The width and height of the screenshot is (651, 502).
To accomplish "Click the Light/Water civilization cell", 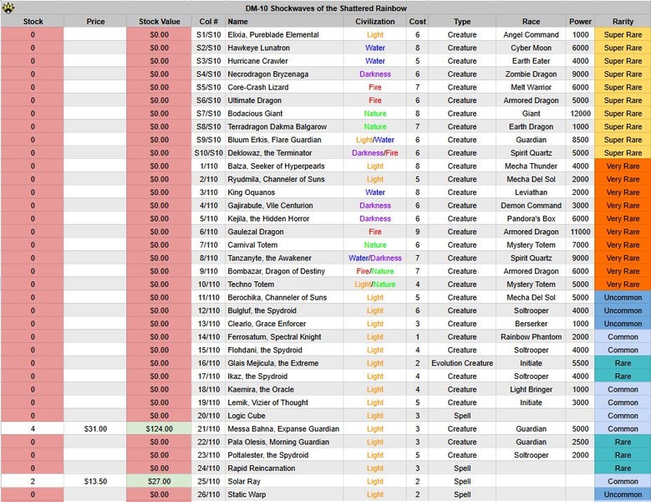I will (375, 140).
